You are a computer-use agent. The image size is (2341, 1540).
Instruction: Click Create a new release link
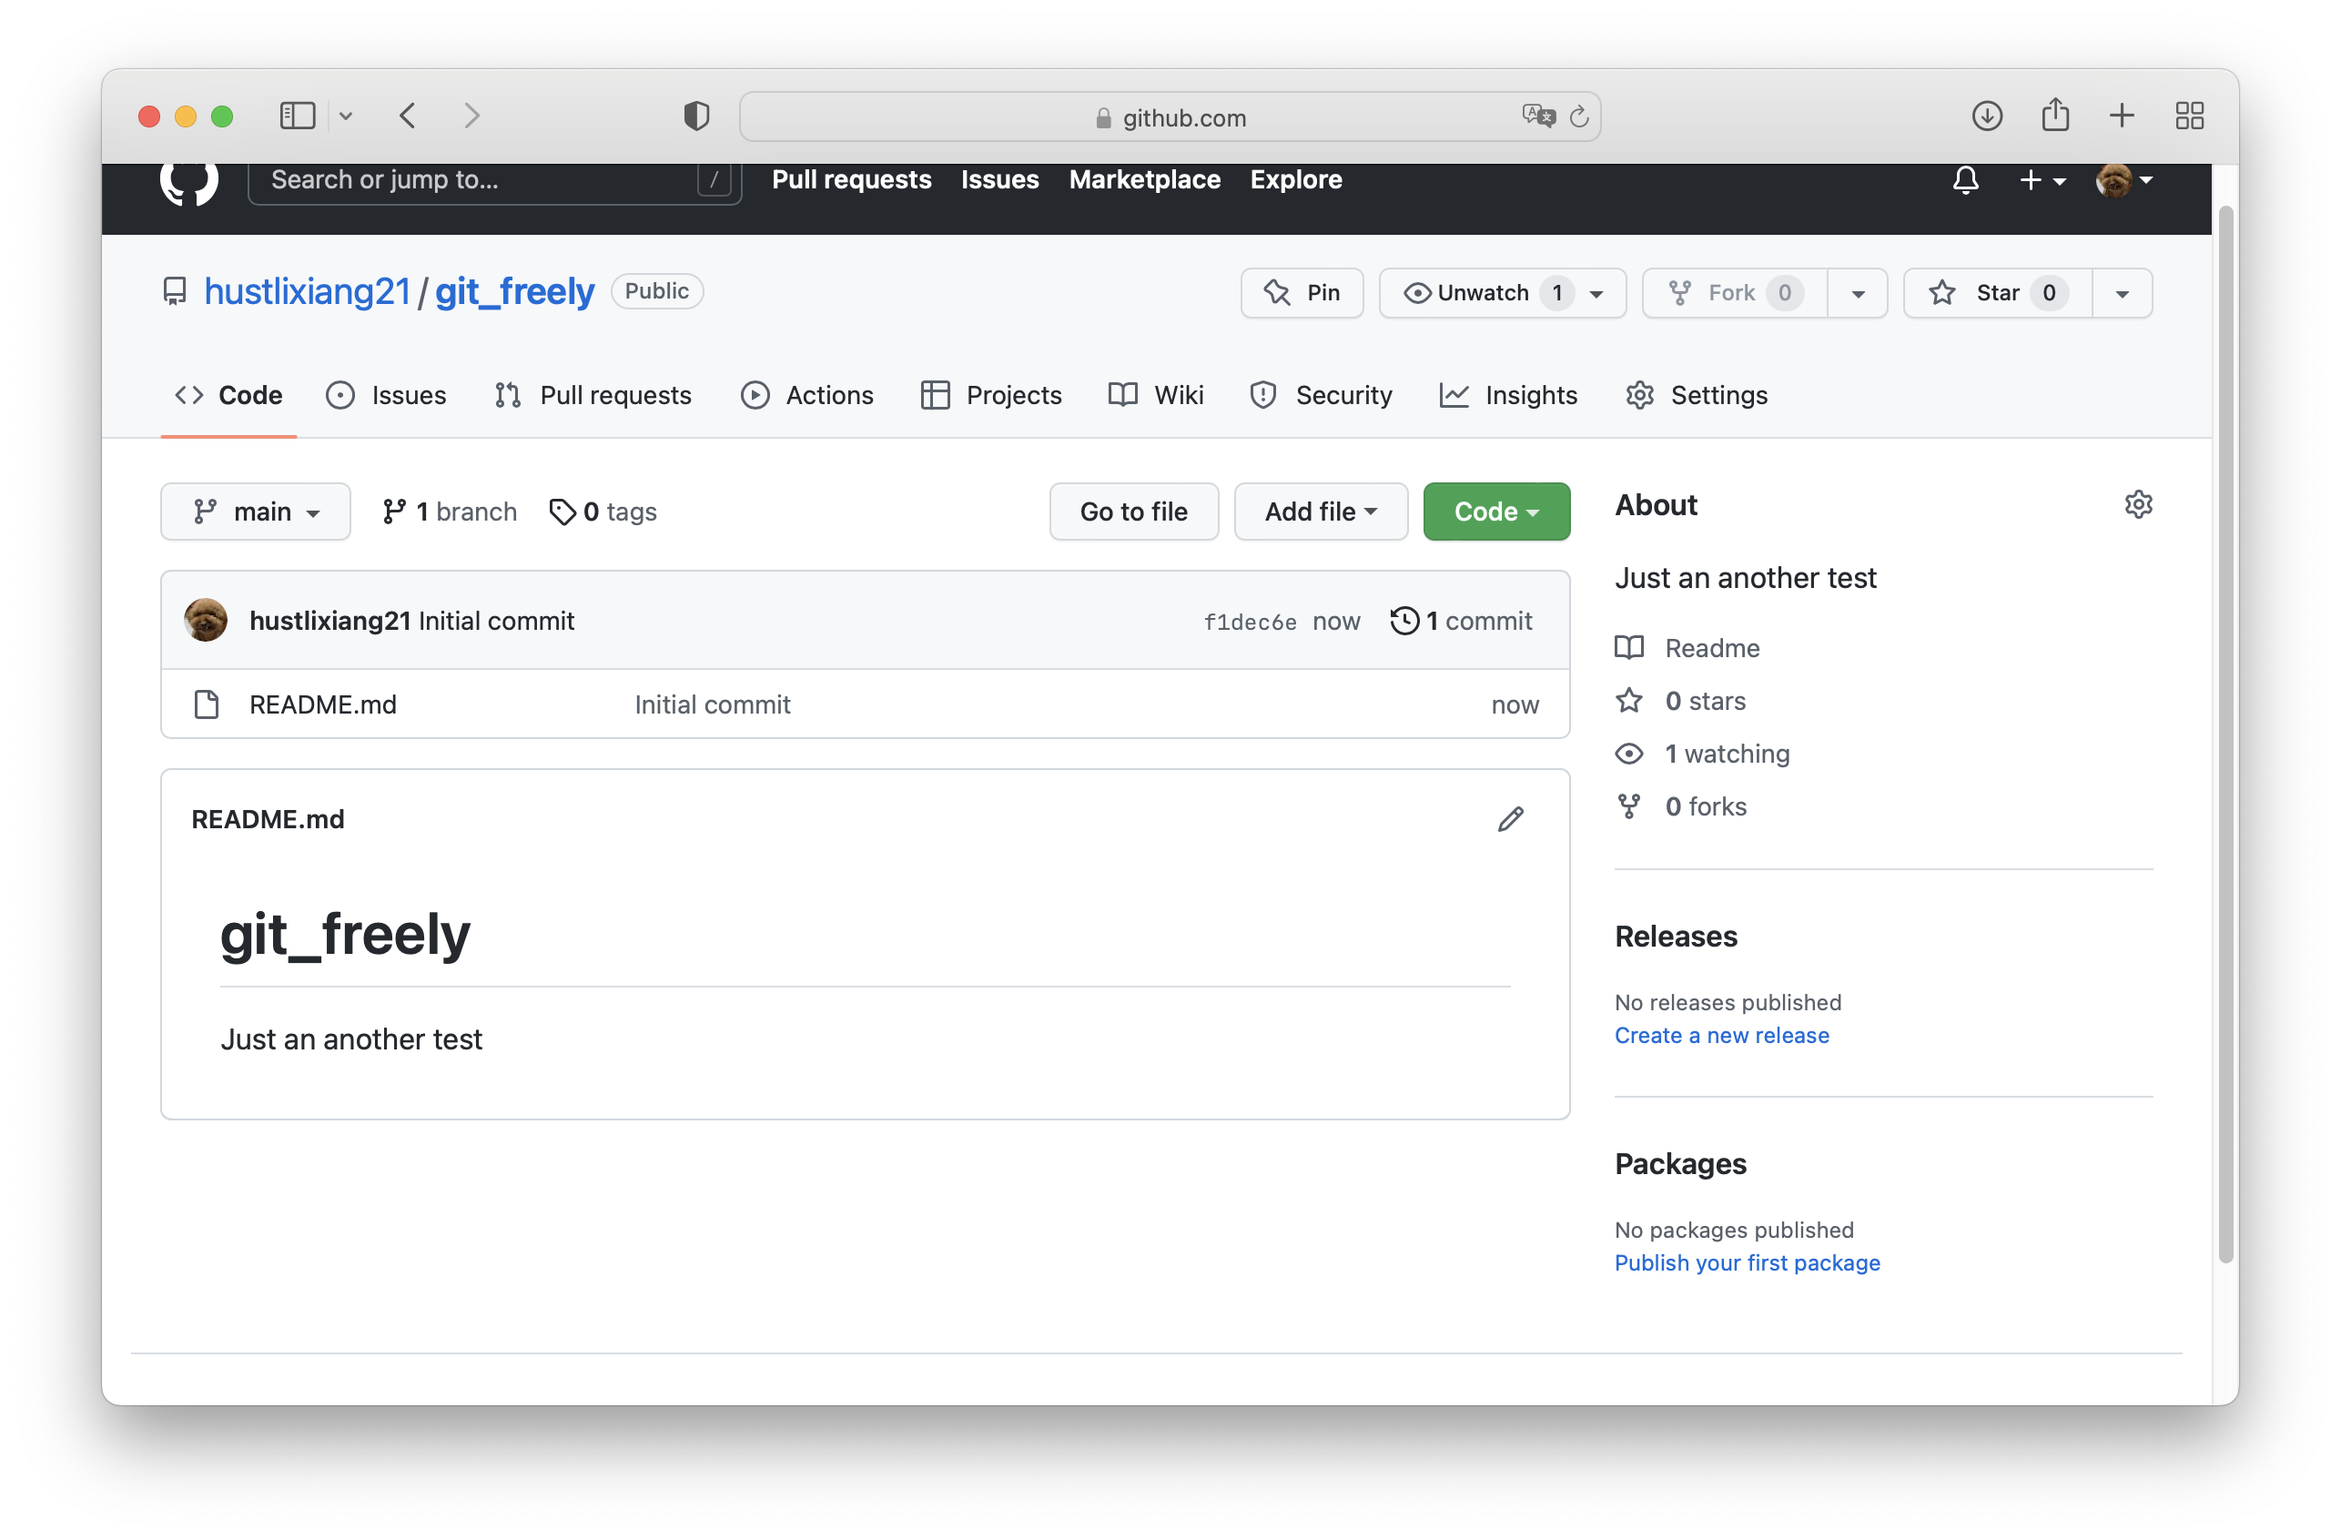pyautogui.click(x=1720, y=1036)
